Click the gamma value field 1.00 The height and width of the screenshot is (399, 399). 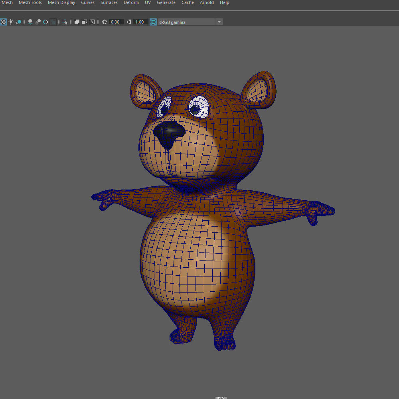click(141, 22)
